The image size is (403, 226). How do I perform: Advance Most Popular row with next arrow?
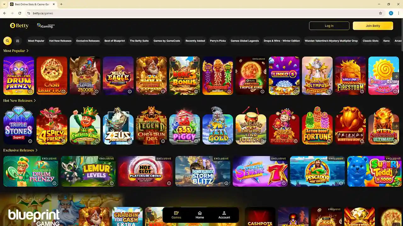point(396,76)
